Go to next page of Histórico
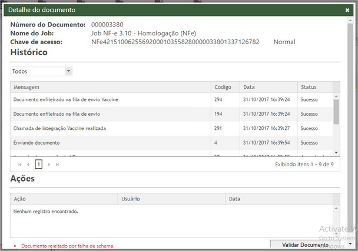The width and height of the screenshot is (358, 251). coord(49,165)
